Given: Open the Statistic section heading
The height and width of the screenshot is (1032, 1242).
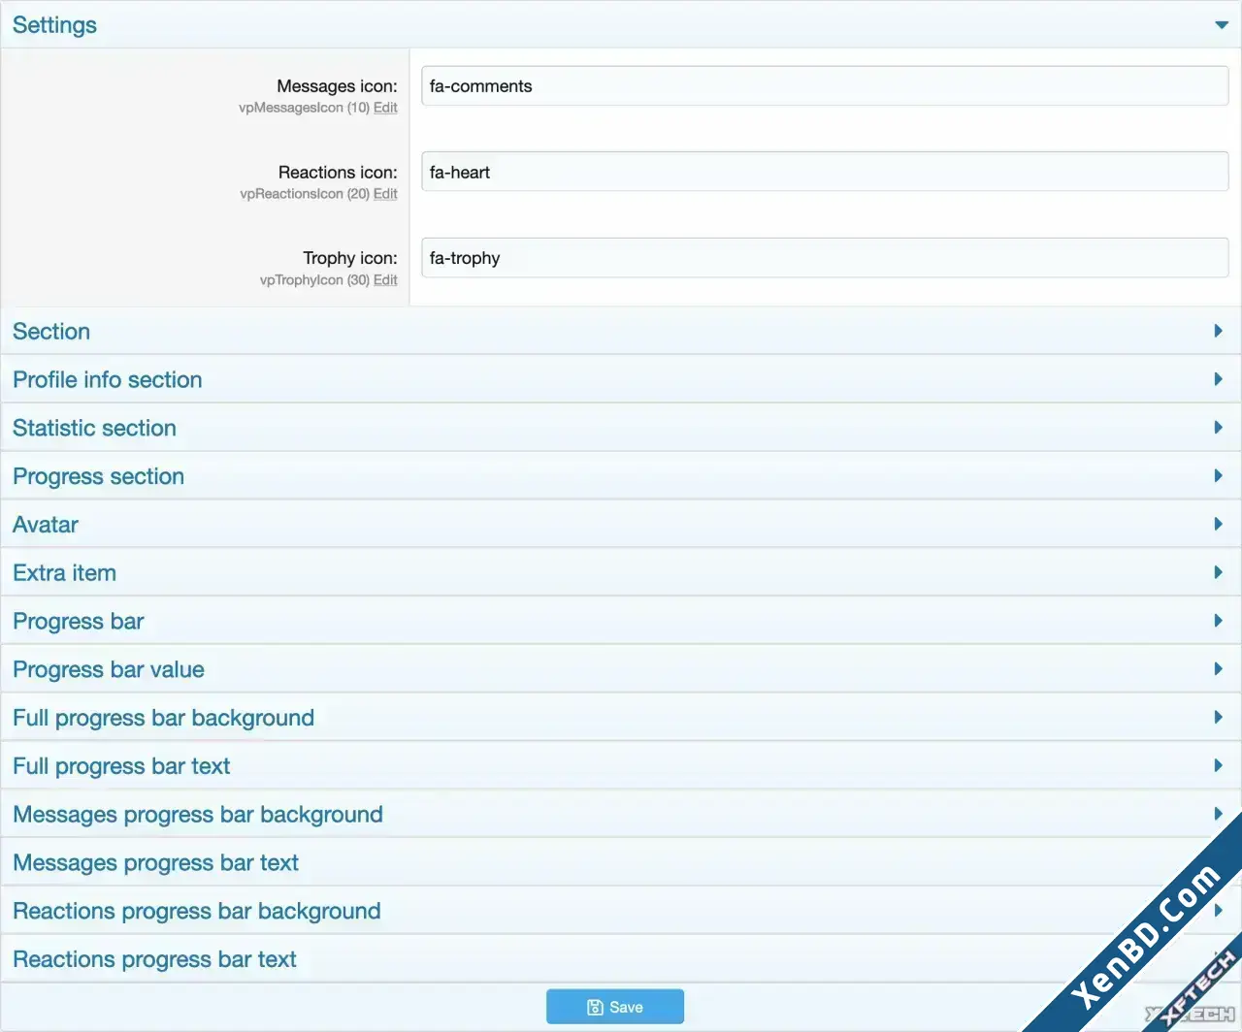Looking at the screenshot, I should point(94,428).
